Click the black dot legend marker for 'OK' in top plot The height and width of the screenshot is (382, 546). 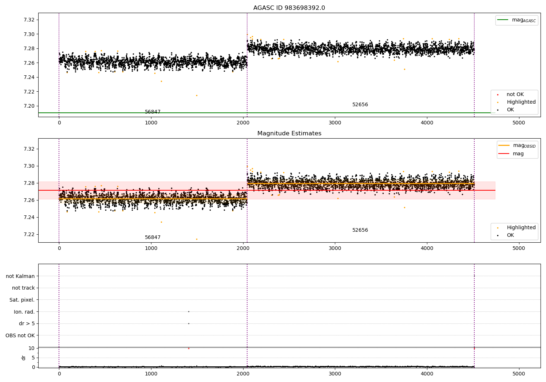(498, 110)
